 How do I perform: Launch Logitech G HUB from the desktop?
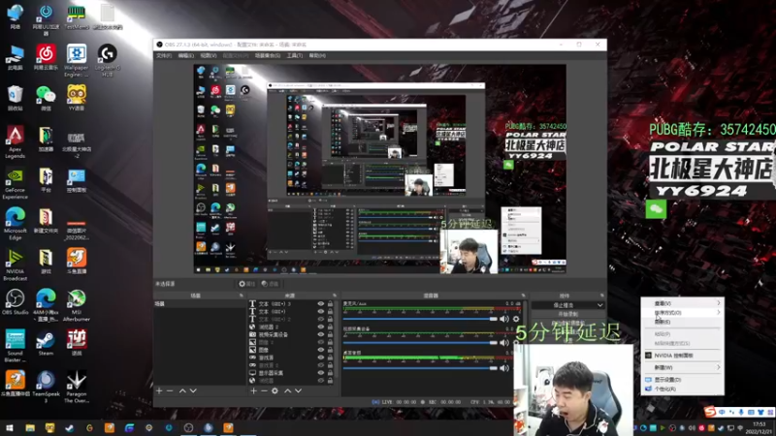tap(107, 60)
